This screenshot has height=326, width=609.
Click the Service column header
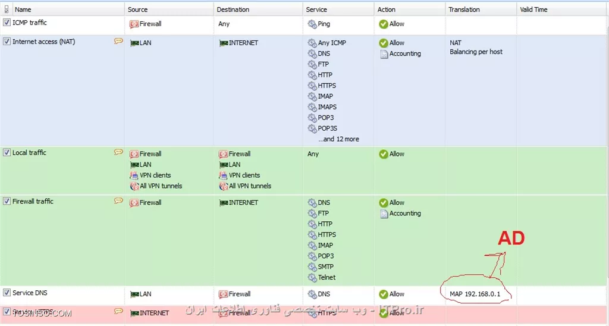[x=338, y=10]
